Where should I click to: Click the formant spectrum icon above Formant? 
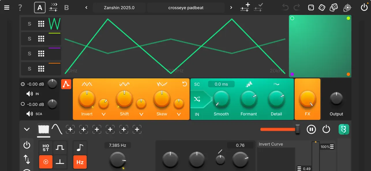coord(249,84)
